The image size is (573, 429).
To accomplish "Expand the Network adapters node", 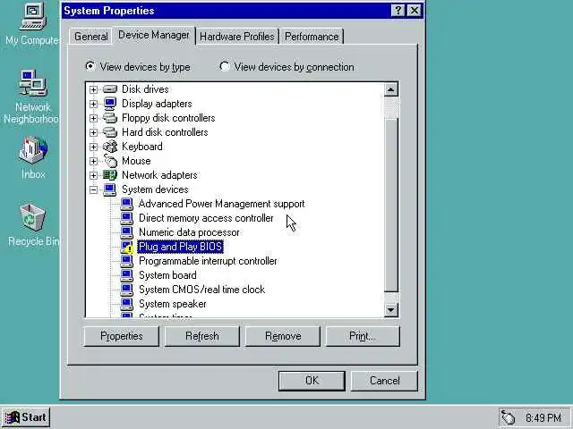I will click(93, 175).
